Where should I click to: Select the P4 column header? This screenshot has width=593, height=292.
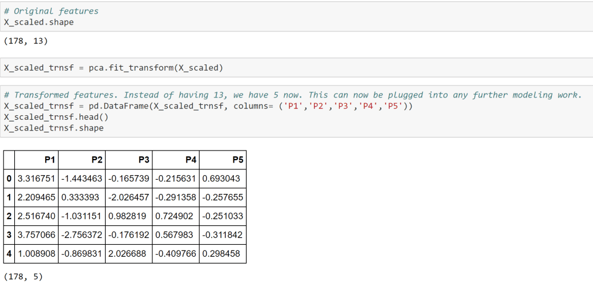tap(175, 160)
